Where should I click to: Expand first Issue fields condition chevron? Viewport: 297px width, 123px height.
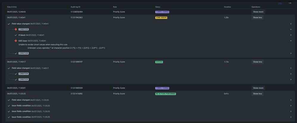[x=291, y=106]
